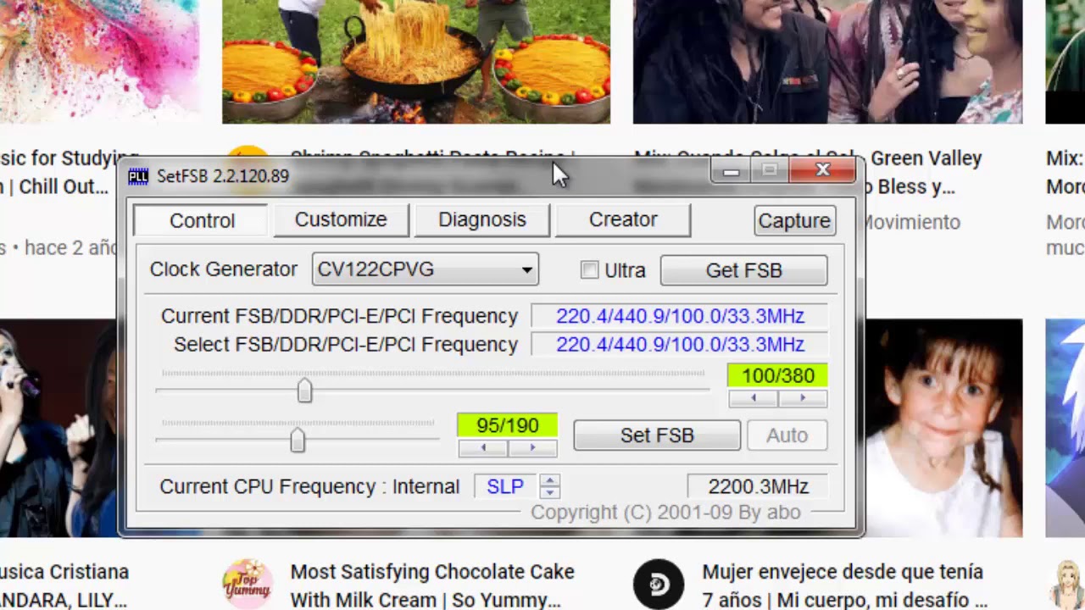
Task: Click left arrow under 100/380 value
Action: coord(753,398)
